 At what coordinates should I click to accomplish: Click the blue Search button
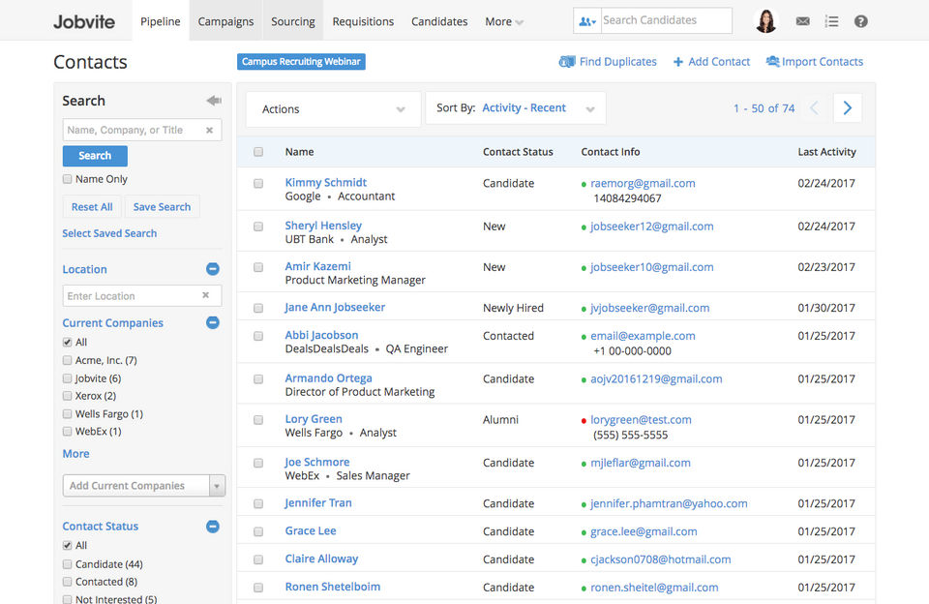pos(95,156)
